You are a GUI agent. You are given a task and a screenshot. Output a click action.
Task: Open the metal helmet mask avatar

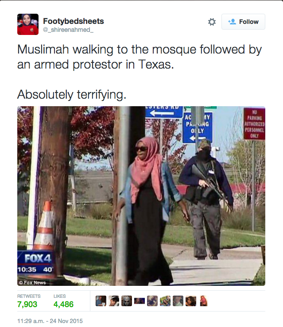[127, 301]
